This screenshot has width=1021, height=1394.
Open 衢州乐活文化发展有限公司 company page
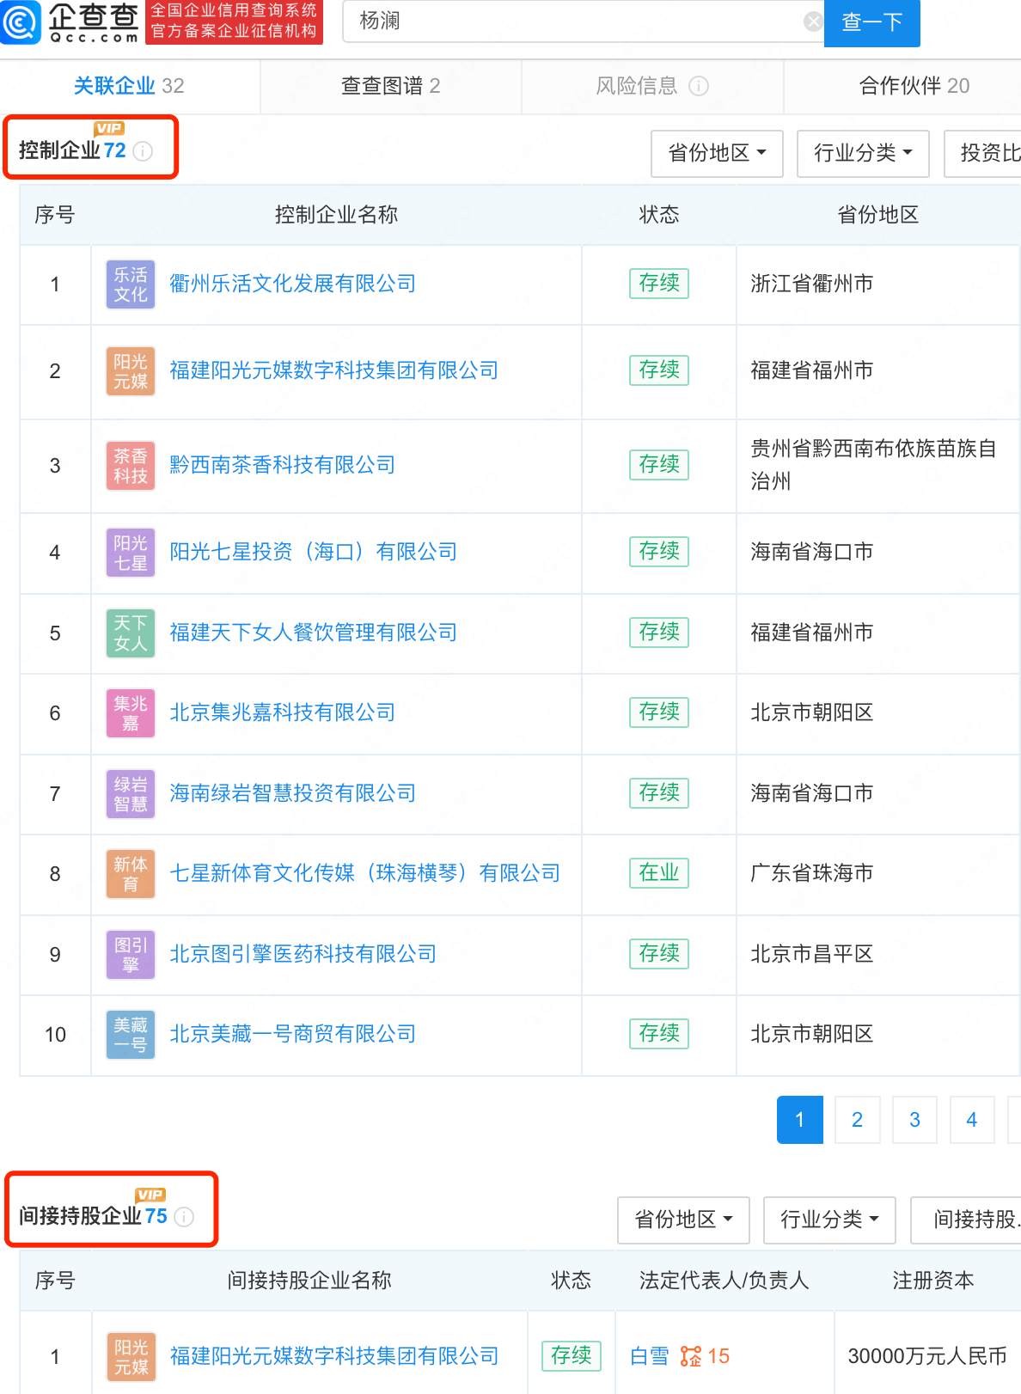click(293, 284)
